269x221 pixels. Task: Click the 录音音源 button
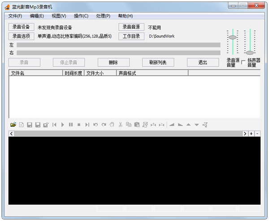pyautogui.click(x=131, y=27)
